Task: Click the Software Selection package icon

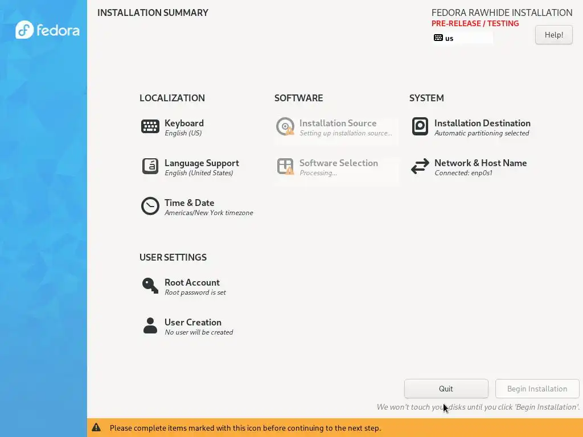Action: [x=285, y=166]
